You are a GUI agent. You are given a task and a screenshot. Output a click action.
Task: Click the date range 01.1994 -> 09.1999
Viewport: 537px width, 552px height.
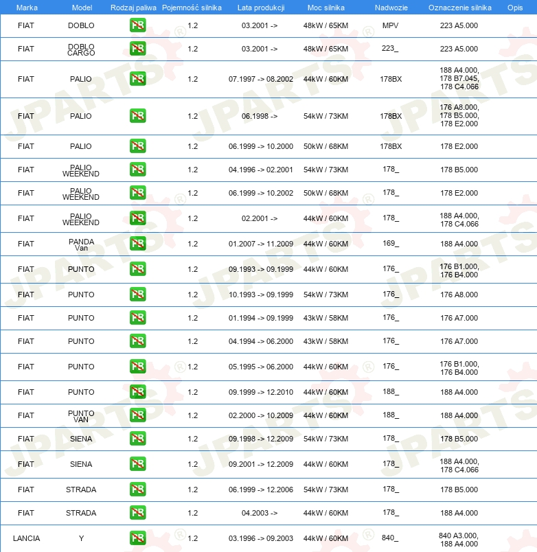click(x=260, y=318)
